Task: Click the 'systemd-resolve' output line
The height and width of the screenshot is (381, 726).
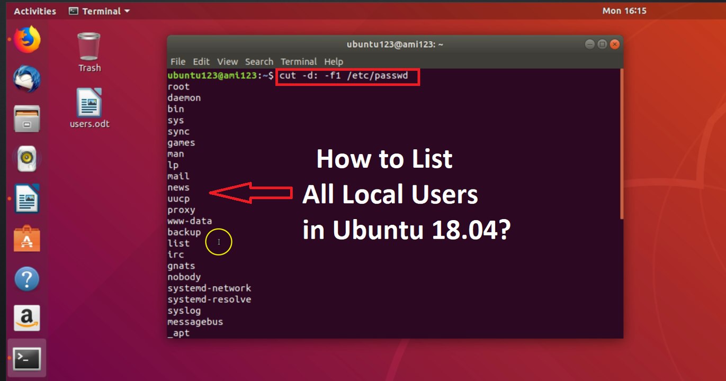Action: point(209,300)
